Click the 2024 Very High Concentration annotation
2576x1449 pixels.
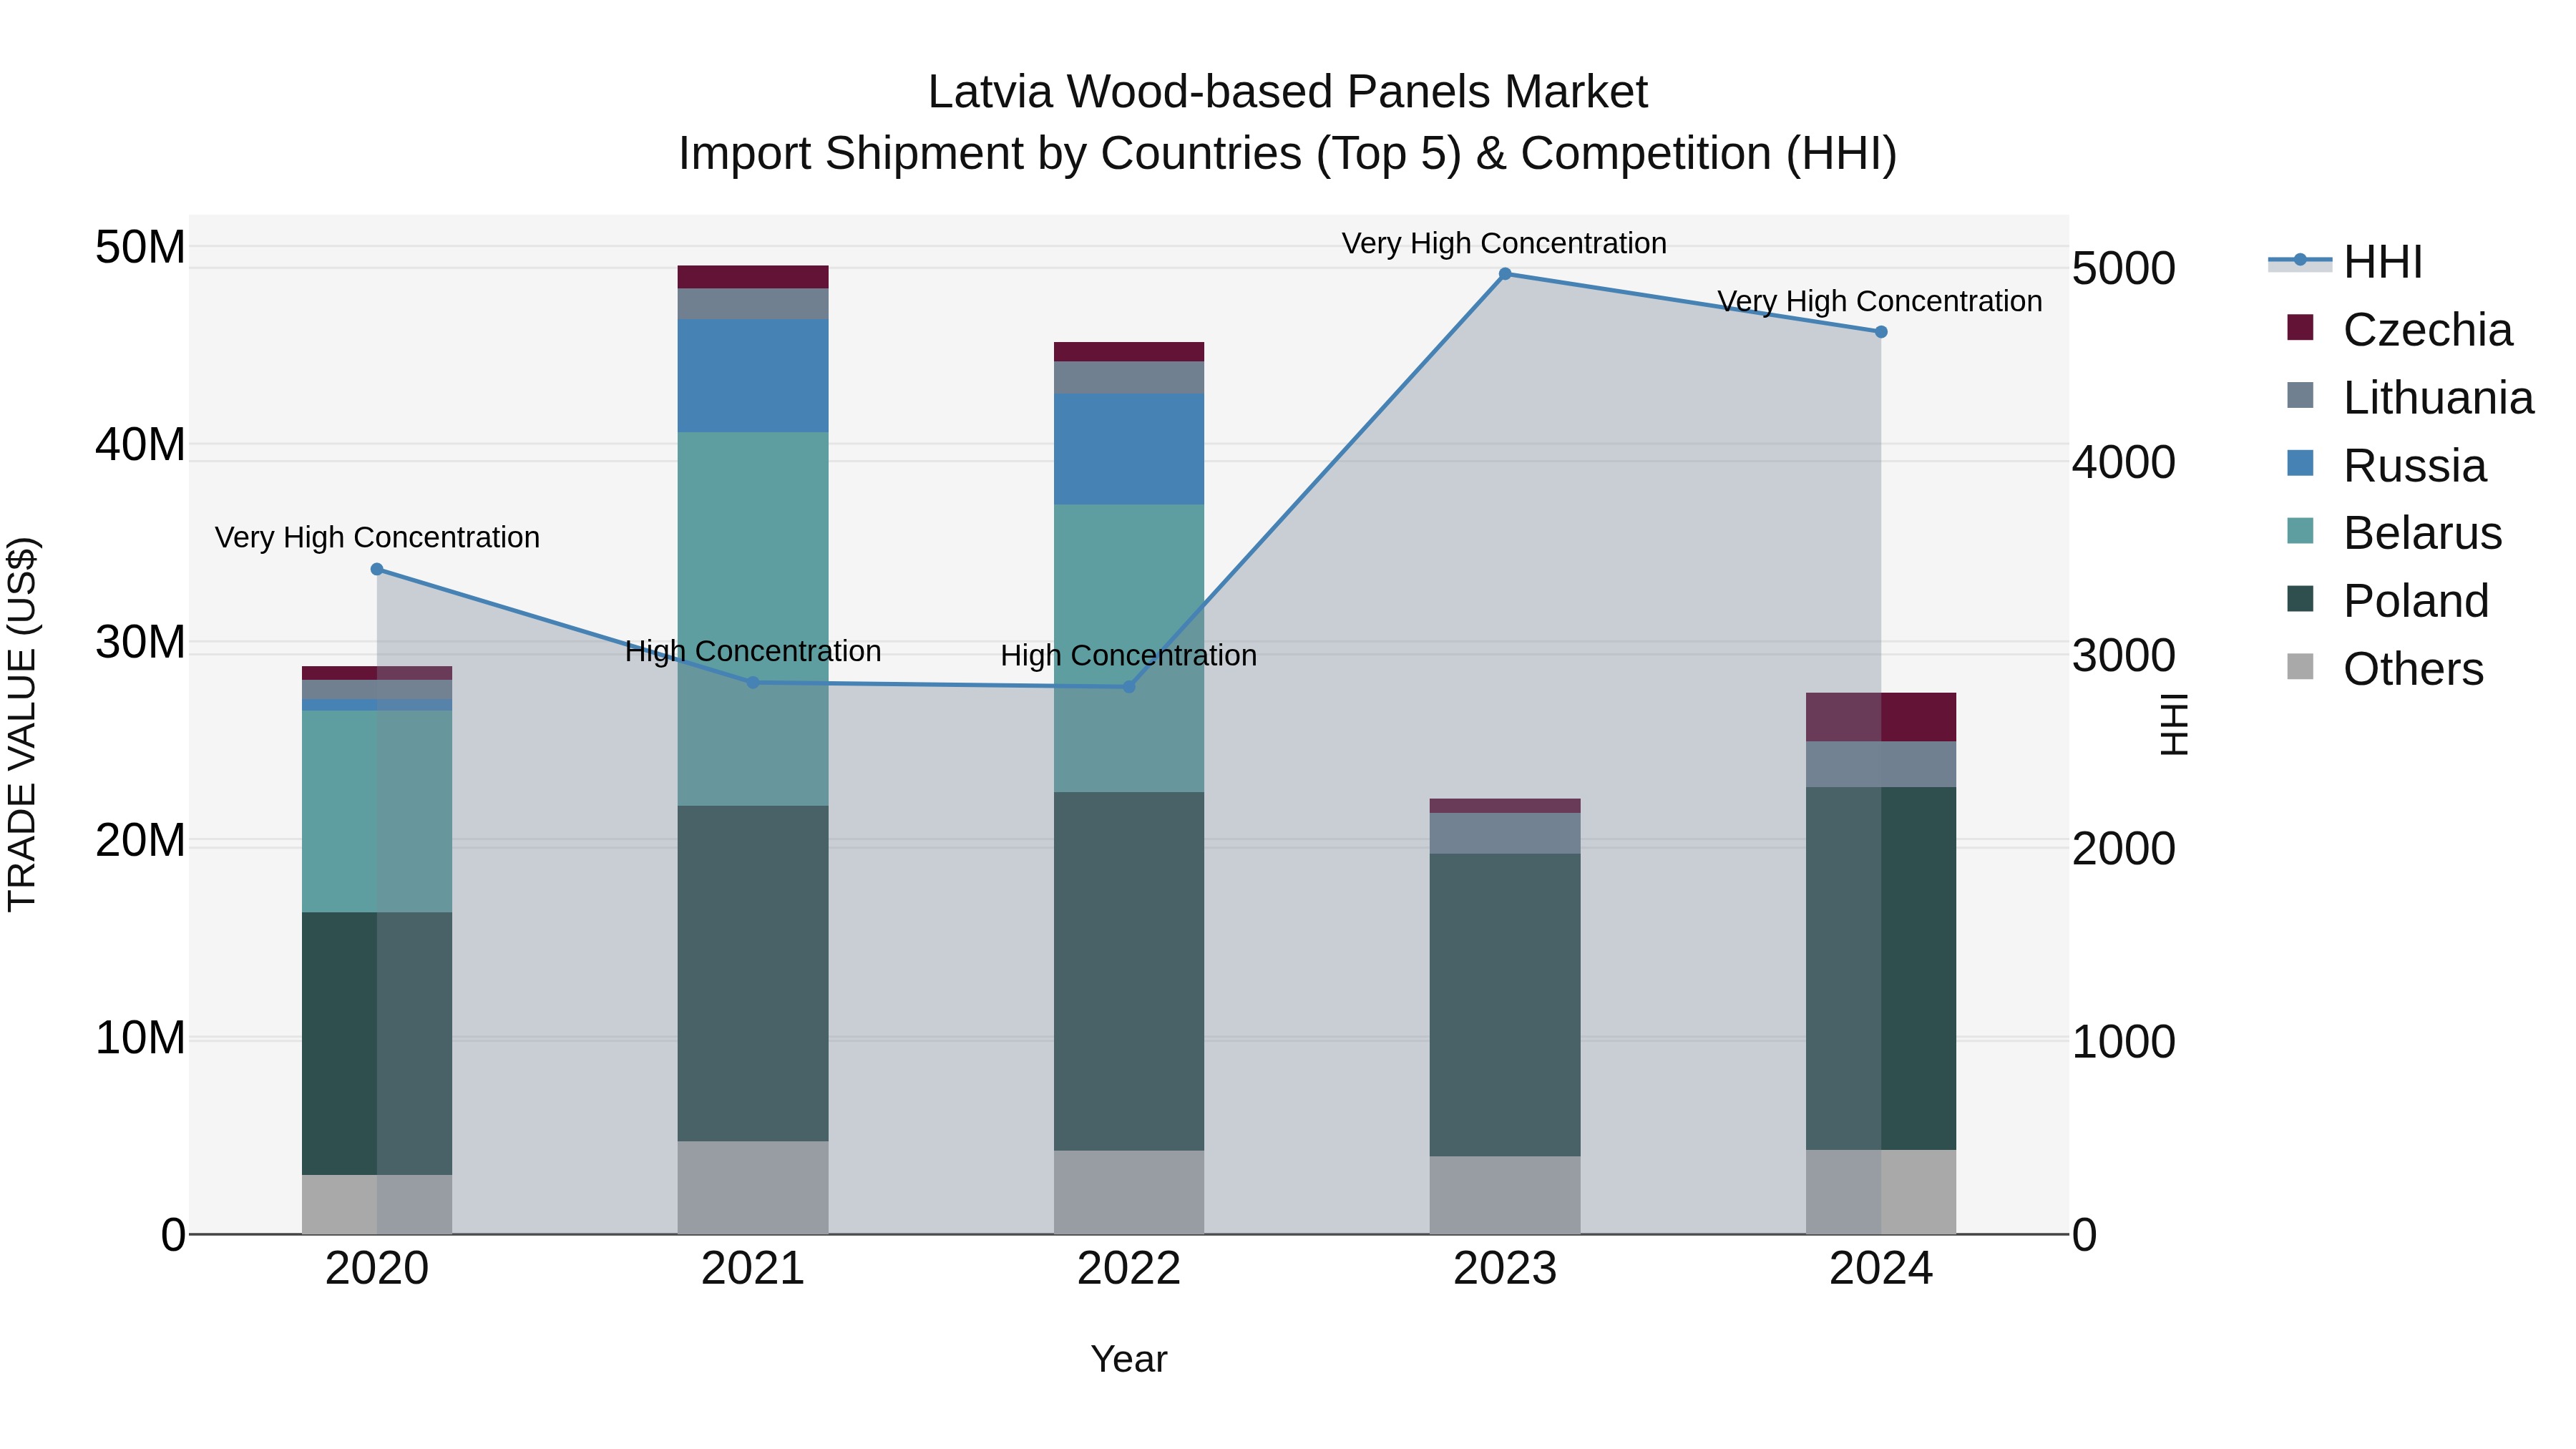point(1880,301)
